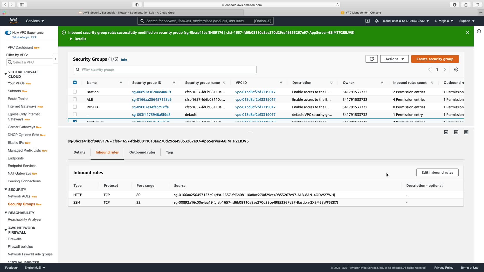Open the Feedback link in footer
The width and height of the screenshot is (484, 272).
coord(12,268)
